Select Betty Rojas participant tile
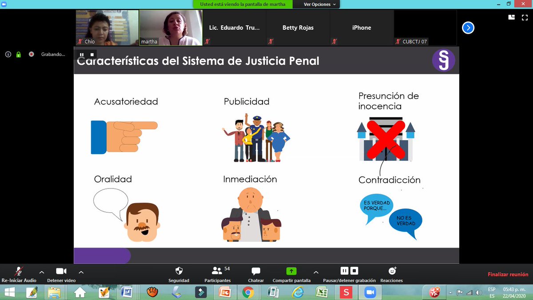This screenshot has height=300, width=533. coord(298,28)
